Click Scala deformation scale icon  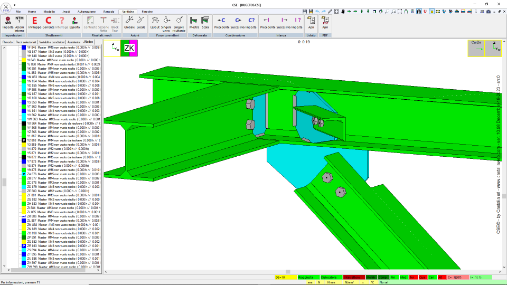pos(205,23)
